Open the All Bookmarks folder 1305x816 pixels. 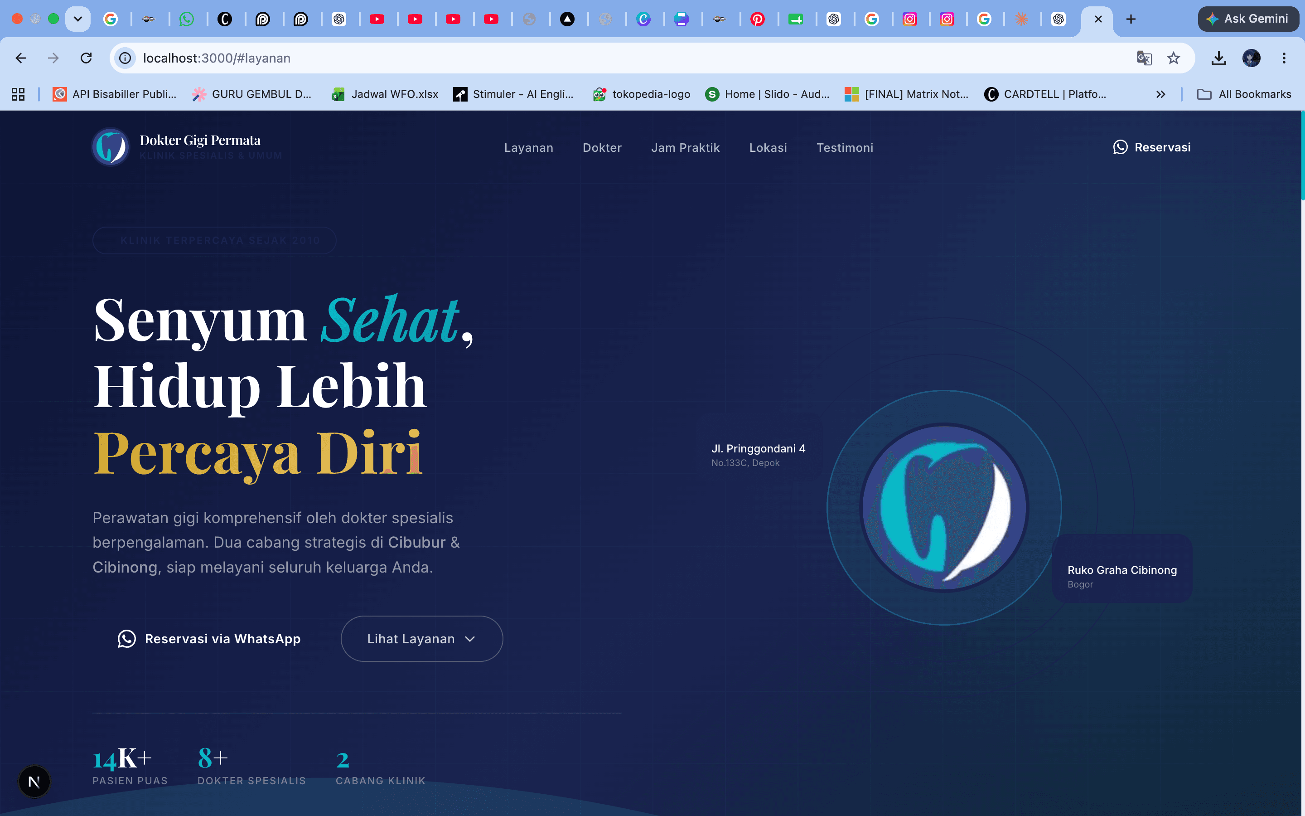point(1244,94)
